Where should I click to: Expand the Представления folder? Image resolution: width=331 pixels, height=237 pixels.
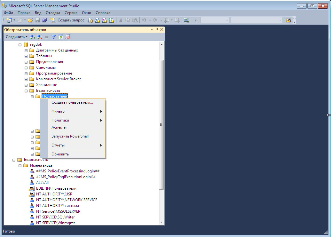[x=26, y=62]
